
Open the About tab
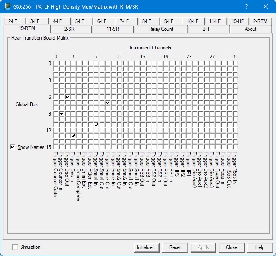coord(250,29)
